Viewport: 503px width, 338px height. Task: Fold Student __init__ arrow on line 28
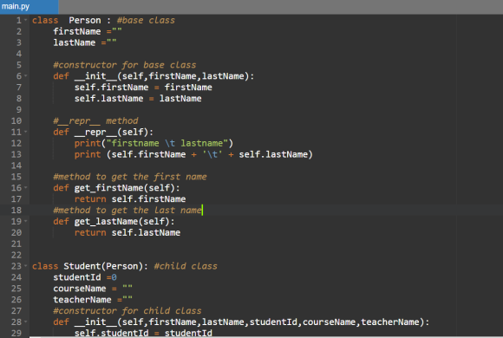(x=26, y=322)
